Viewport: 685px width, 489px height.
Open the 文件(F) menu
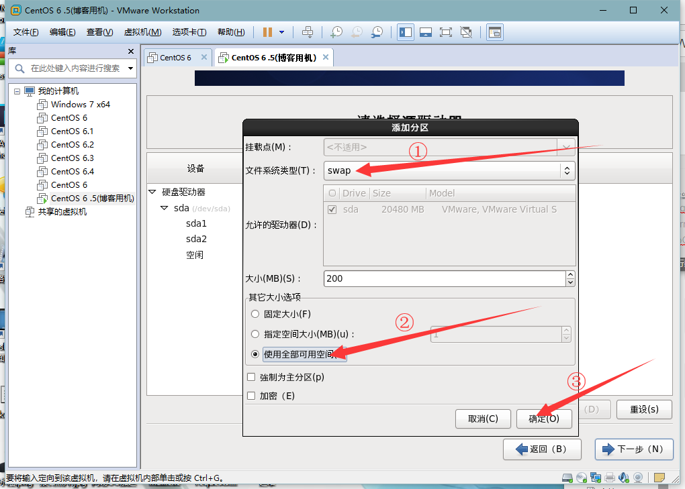point(26,32)
